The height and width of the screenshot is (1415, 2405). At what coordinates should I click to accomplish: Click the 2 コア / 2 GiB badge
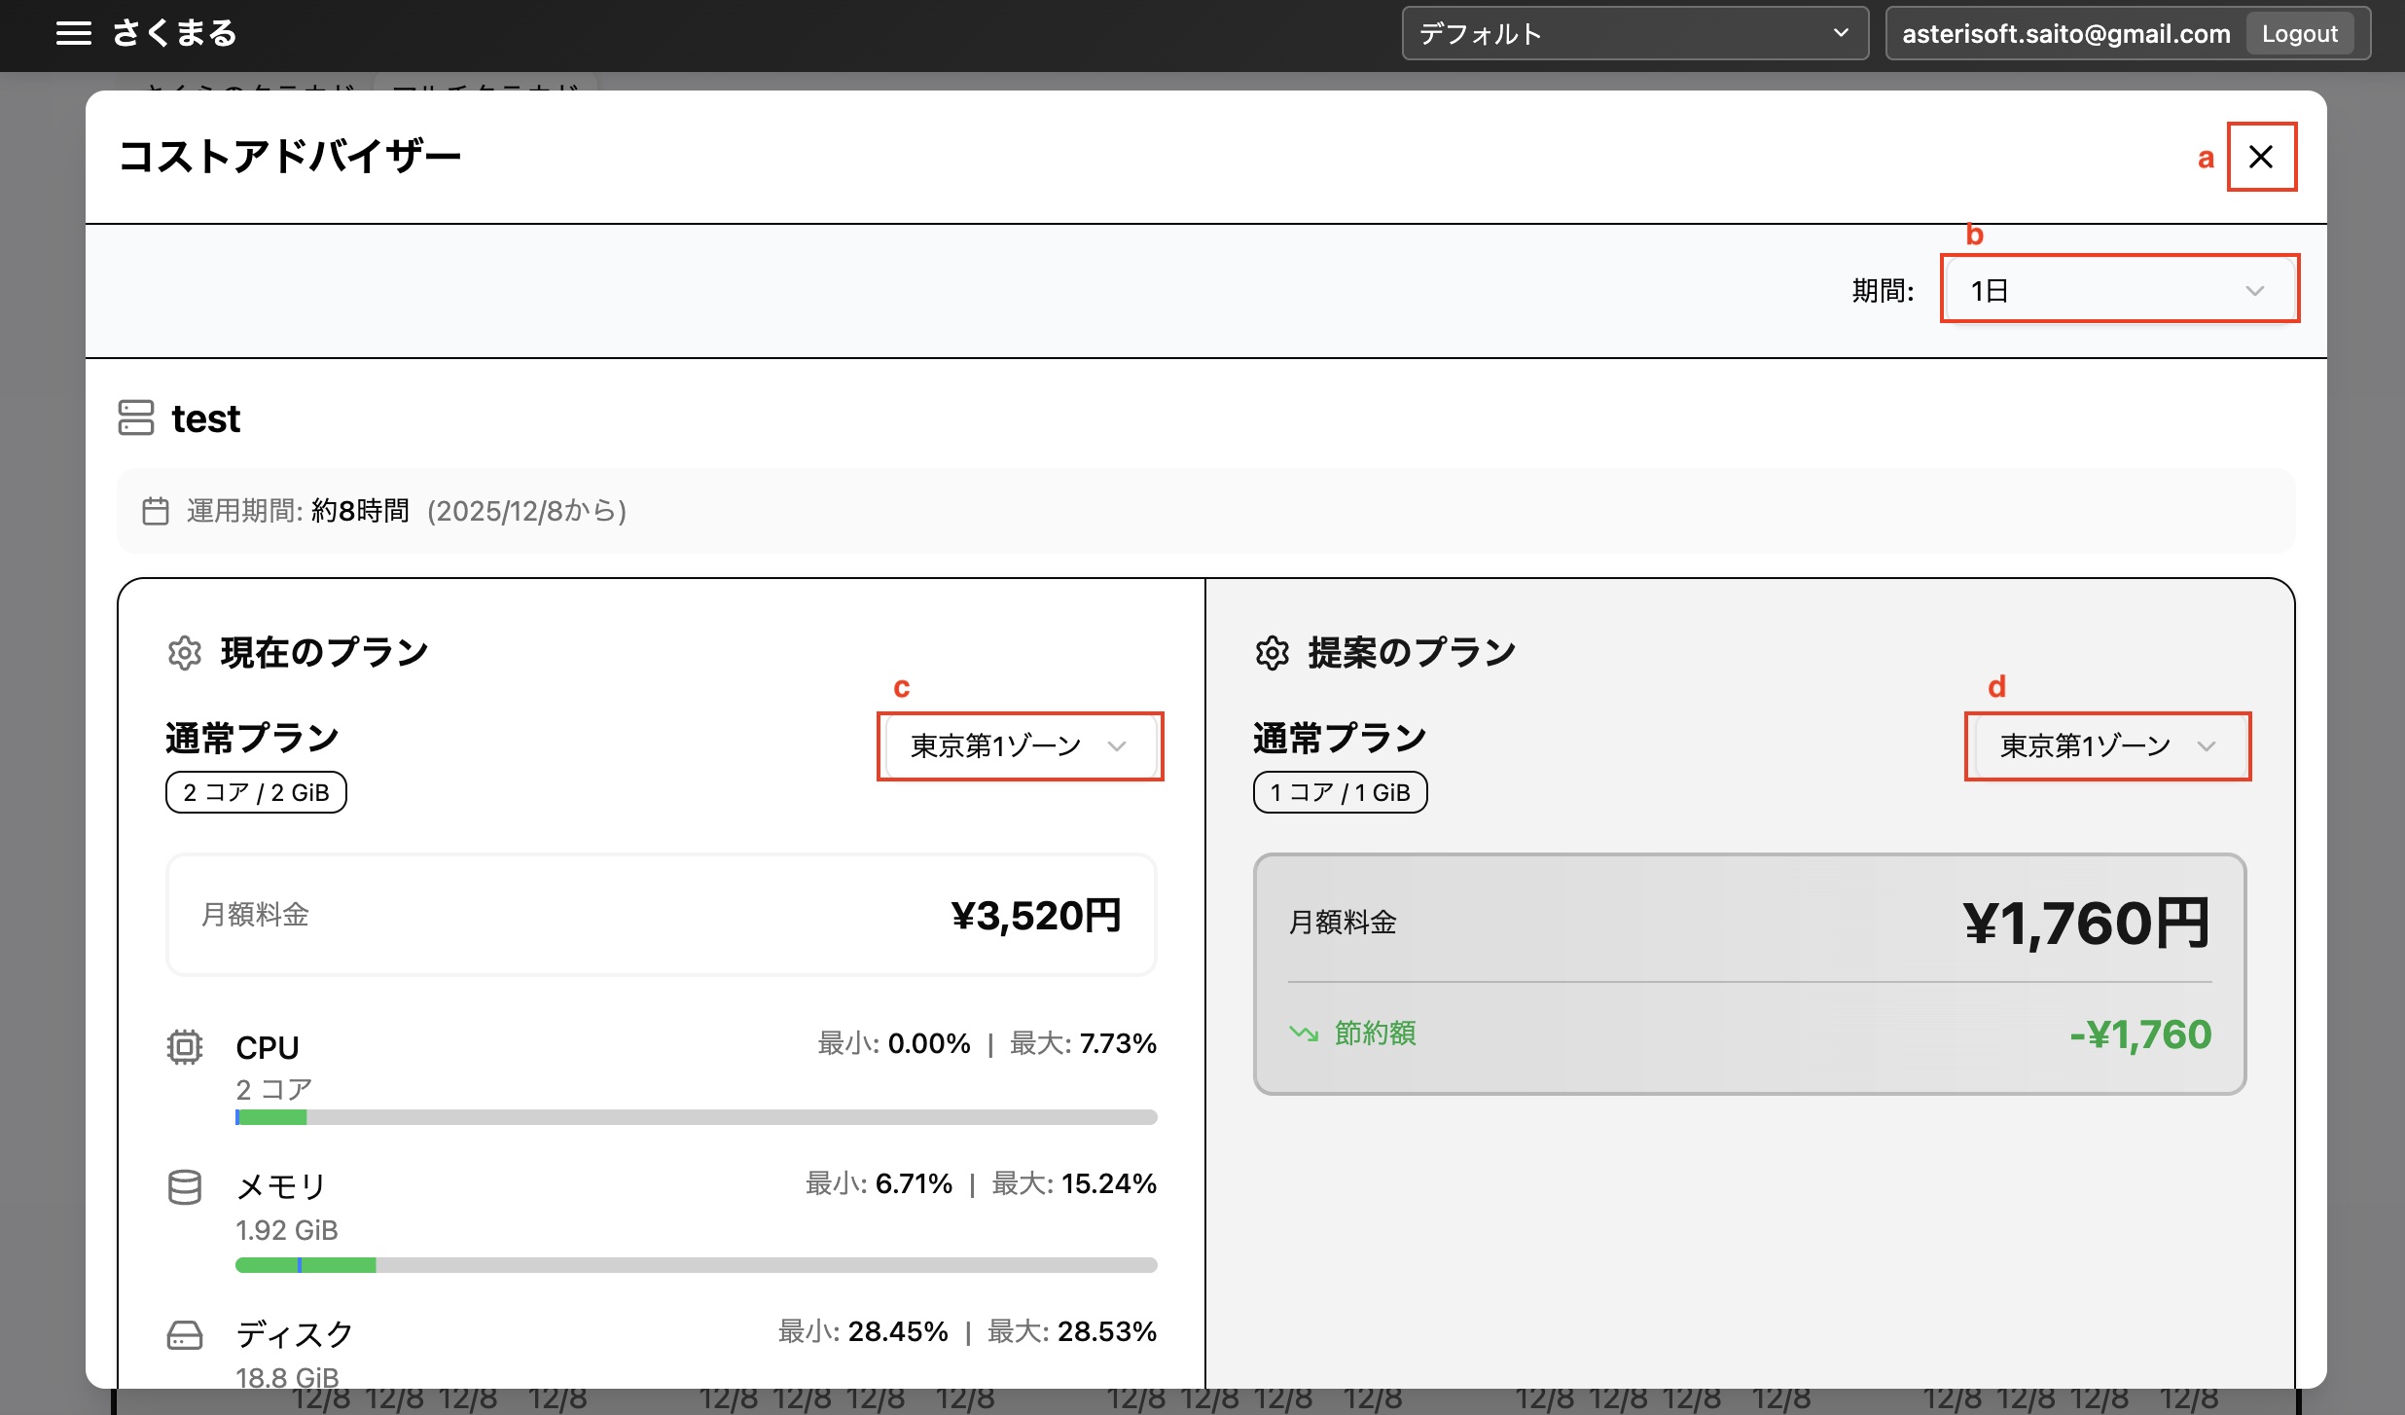point(256,792)
